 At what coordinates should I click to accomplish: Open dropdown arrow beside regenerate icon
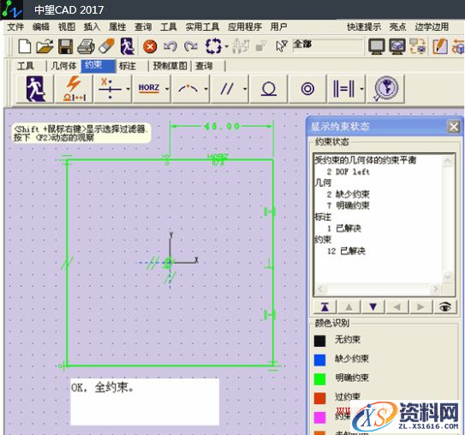pos(227,46)
